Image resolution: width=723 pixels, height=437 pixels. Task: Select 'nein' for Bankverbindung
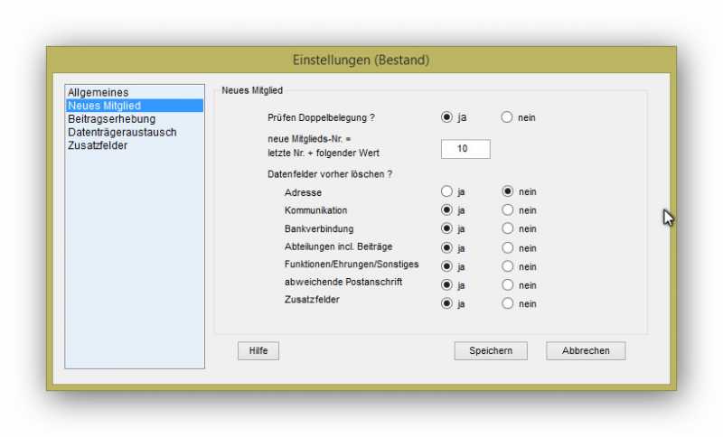pyautogui.click(x=507, y=229)
